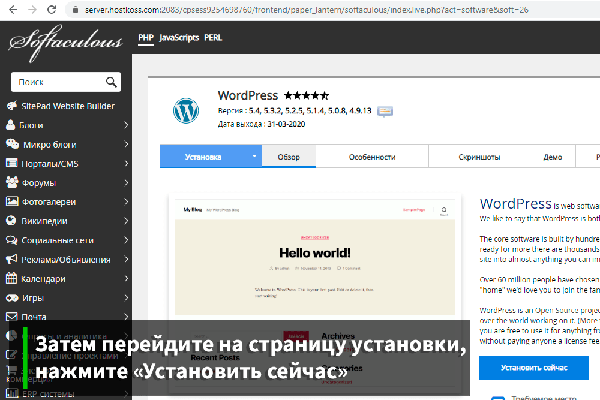This screenshot has width=600, height=400.
Task: Expand the Социальные сети category chevron
Action: point(126,240)
